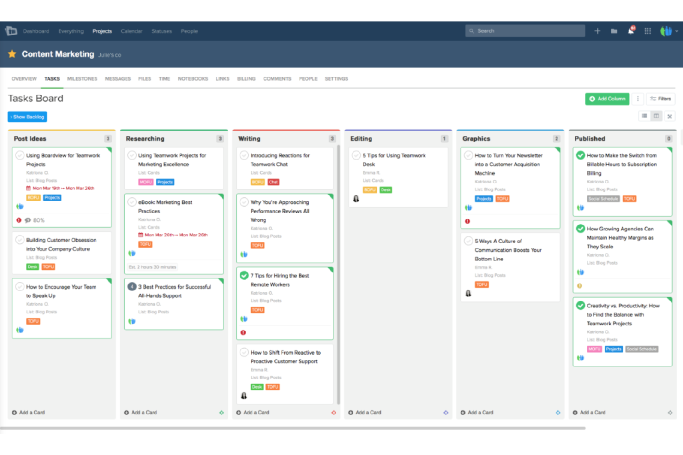This screenshot has width=683, height=455.
Task: Click the Post Ideas column count badge
Action: [x=108, y=138]
